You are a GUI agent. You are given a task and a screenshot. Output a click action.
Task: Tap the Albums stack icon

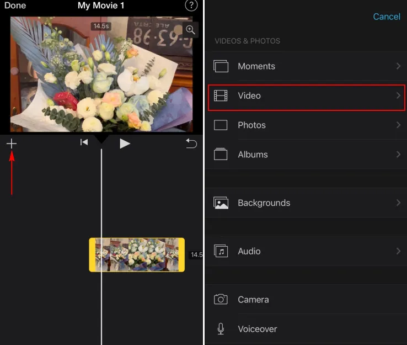pyautogui.click(x=221, y=154)
